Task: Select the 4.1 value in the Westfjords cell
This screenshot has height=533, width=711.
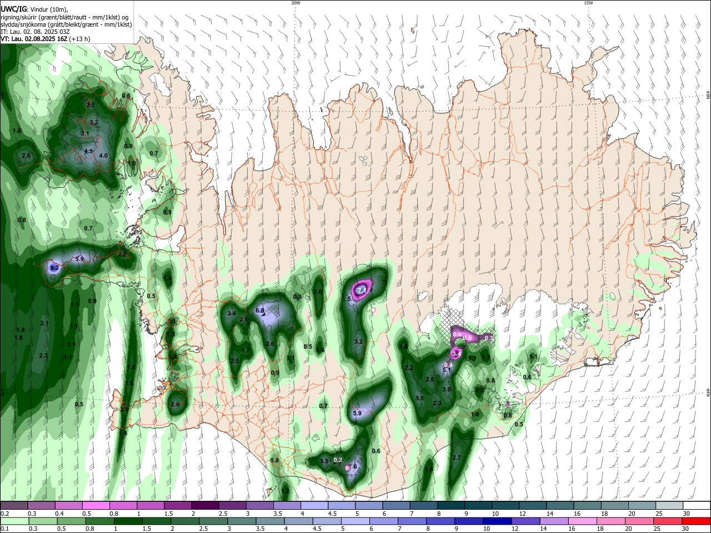Action: (88, 151)
